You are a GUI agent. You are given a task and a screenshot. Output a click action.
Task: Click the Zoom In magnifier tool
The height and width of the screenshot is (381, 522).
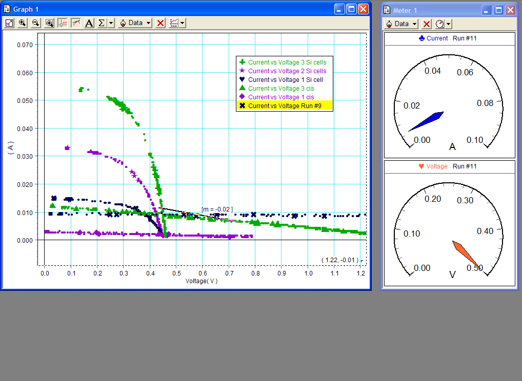23,23
